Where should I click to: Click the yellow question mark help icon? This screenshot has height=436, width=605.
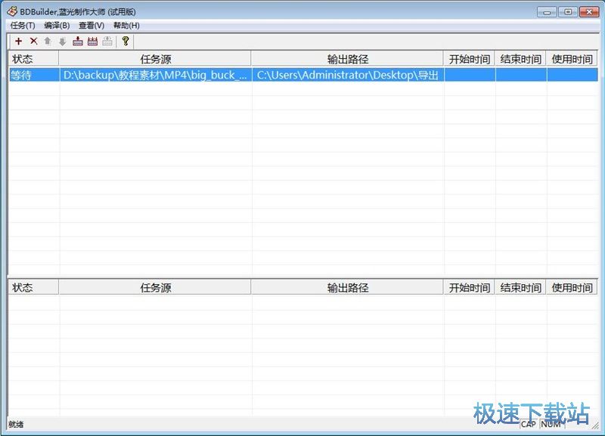[126, 42]
